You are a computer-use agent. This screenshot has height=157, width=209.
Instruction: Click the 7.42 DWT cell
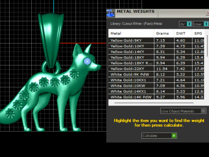pos(183,69)
